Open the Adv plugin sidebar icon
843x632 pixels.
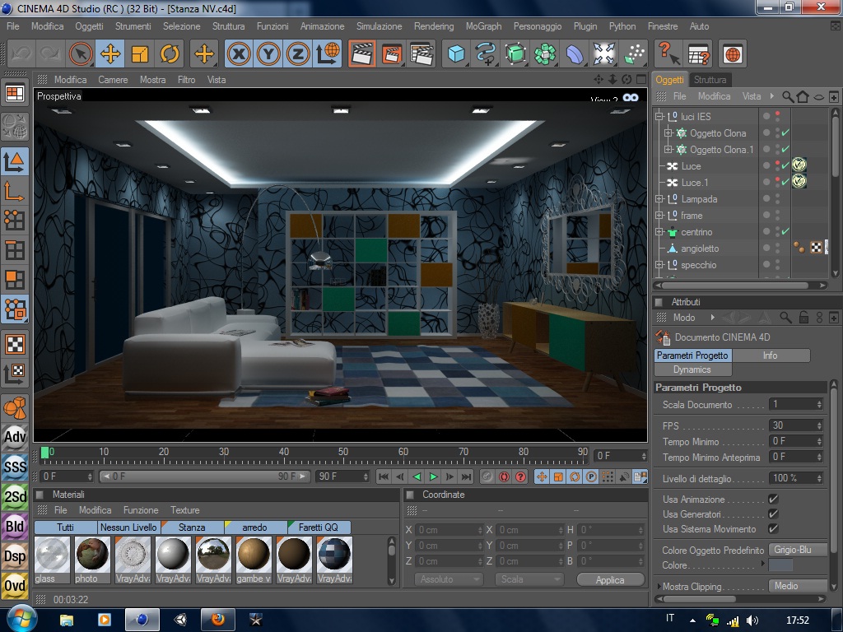[15, 436]
